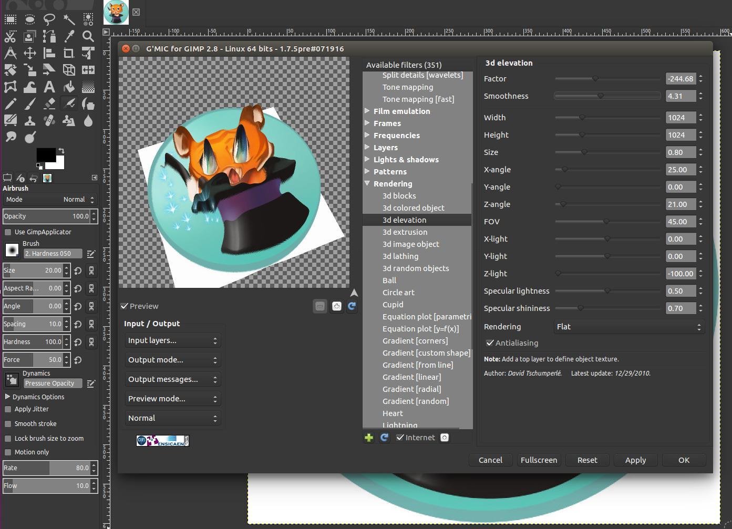This screenshot has width=732, height=529.
Task: Pick the Fuzzy Select magic wand tool
Action: pyautogui.click(x=68, y=20)
